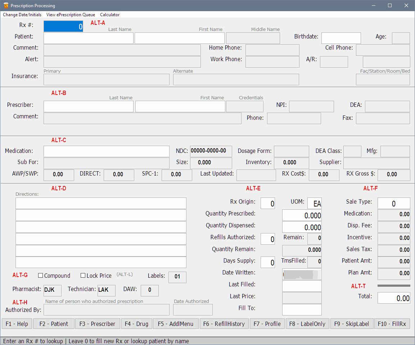This screenshot has height=345, width=415.
Task: Click the F4 - Drug button
Action: (136, 323)
